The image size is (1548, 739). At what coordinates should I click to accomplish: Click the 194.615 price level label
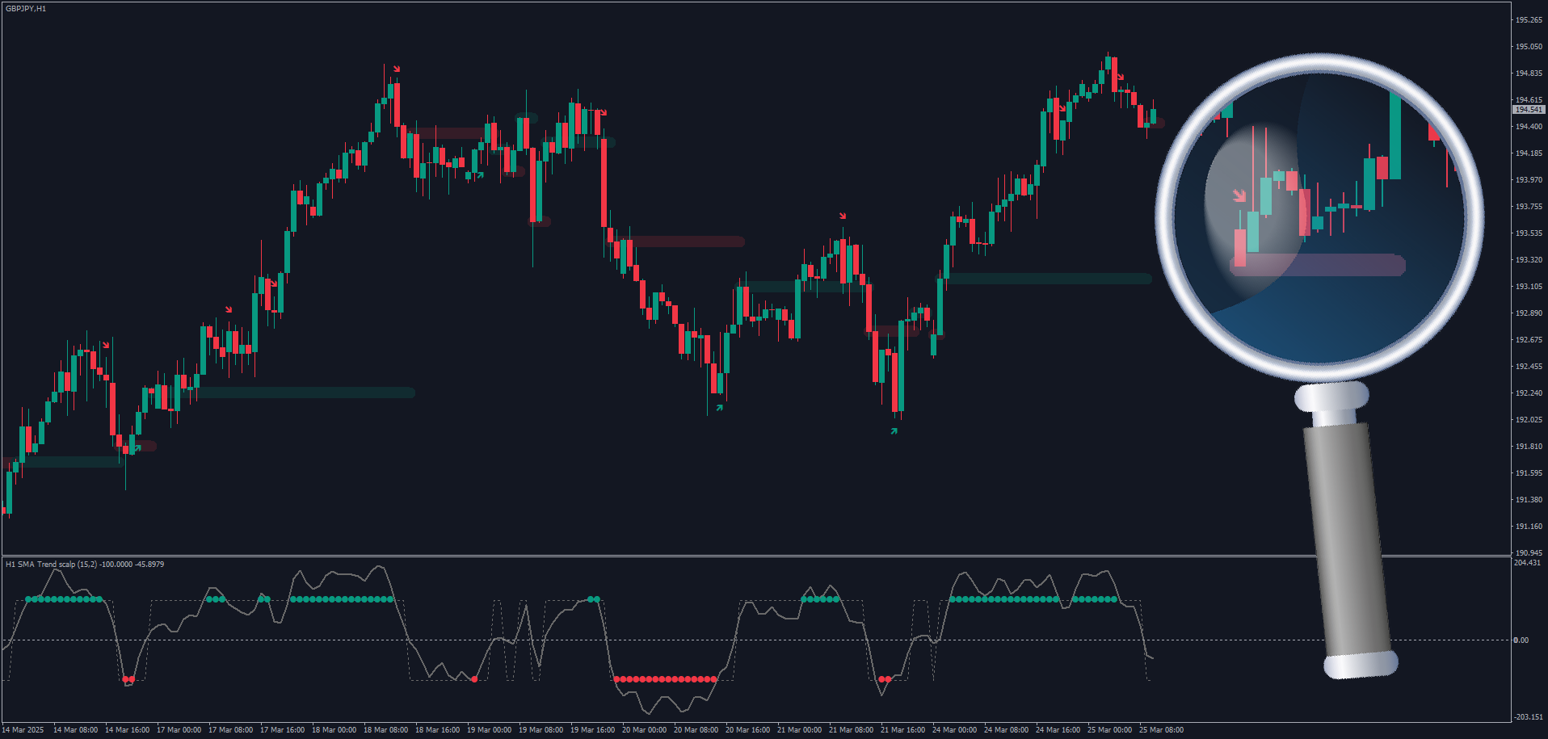point(1529,100)
